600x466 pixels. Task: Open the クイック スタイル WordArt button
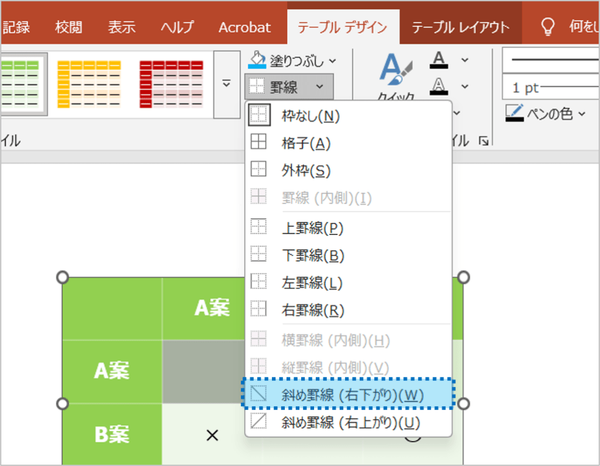pyautogui.click(x=396, y=77)
